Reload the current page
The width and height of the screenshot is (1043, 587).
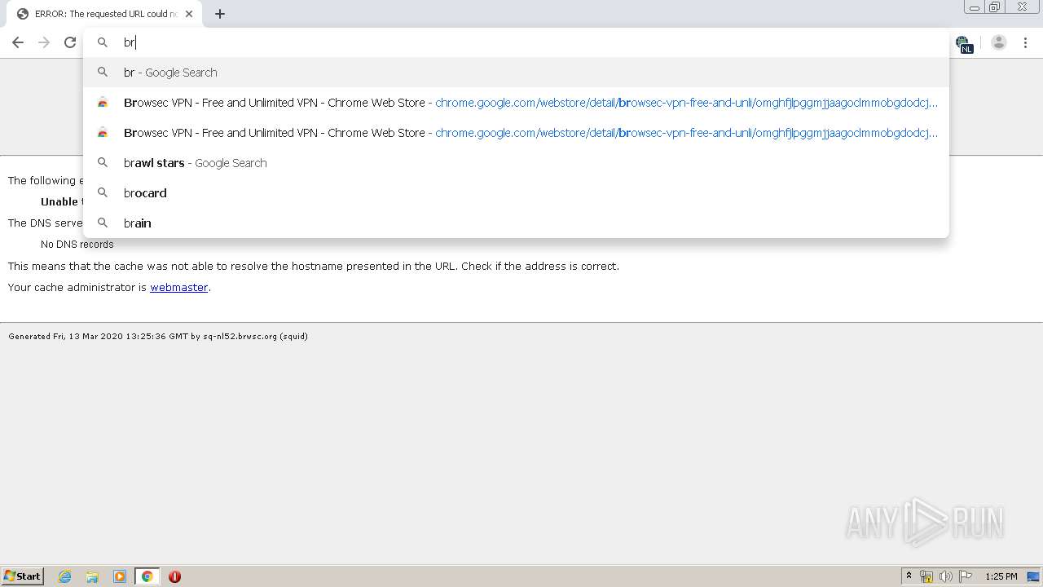click(70, 42)
